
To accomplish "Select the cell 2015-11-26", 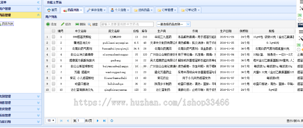I will (x=227, y=37).
